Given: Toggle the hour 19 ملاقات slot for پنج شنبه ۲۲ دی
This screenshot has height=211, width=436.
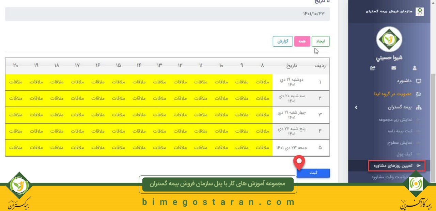Looking at the screenshot, I should (36, 131).
